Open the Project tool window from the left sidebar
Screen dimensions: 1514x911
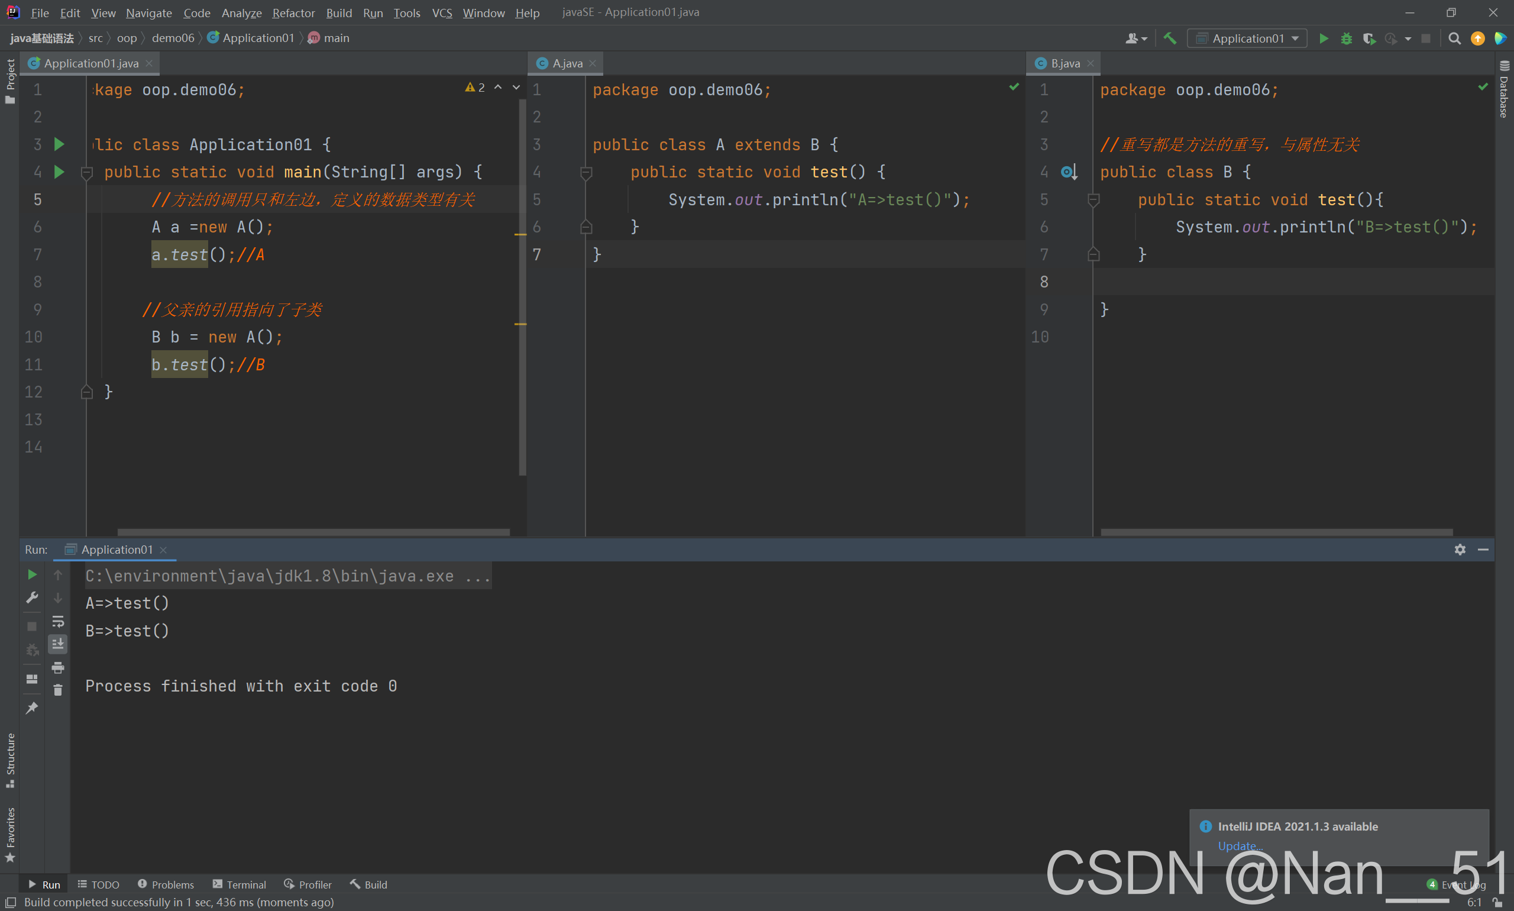[x=10, y=81]
